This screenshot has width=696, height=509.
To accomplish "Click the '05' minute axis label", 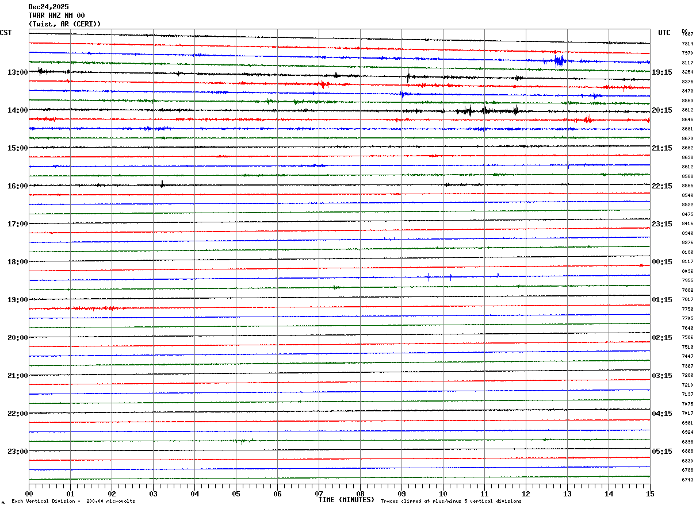I will [x=236, y=494].
